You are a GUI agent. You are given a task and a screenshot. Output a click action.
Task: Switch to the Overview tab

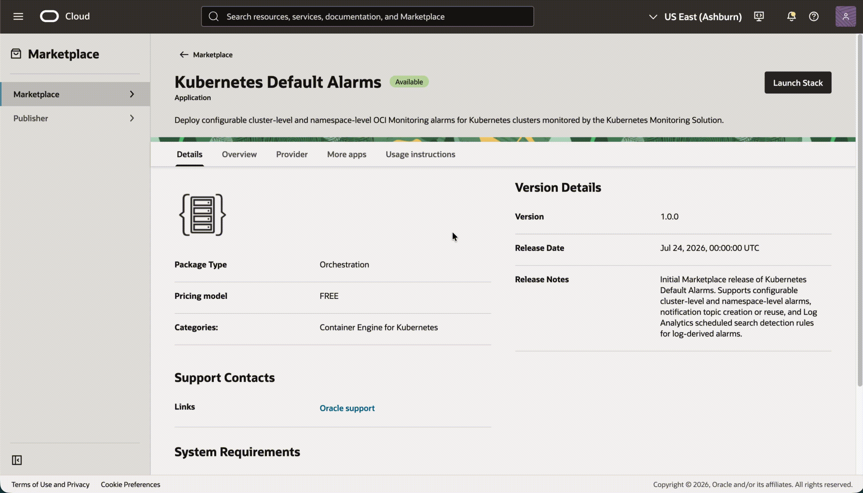pos(239,155)
